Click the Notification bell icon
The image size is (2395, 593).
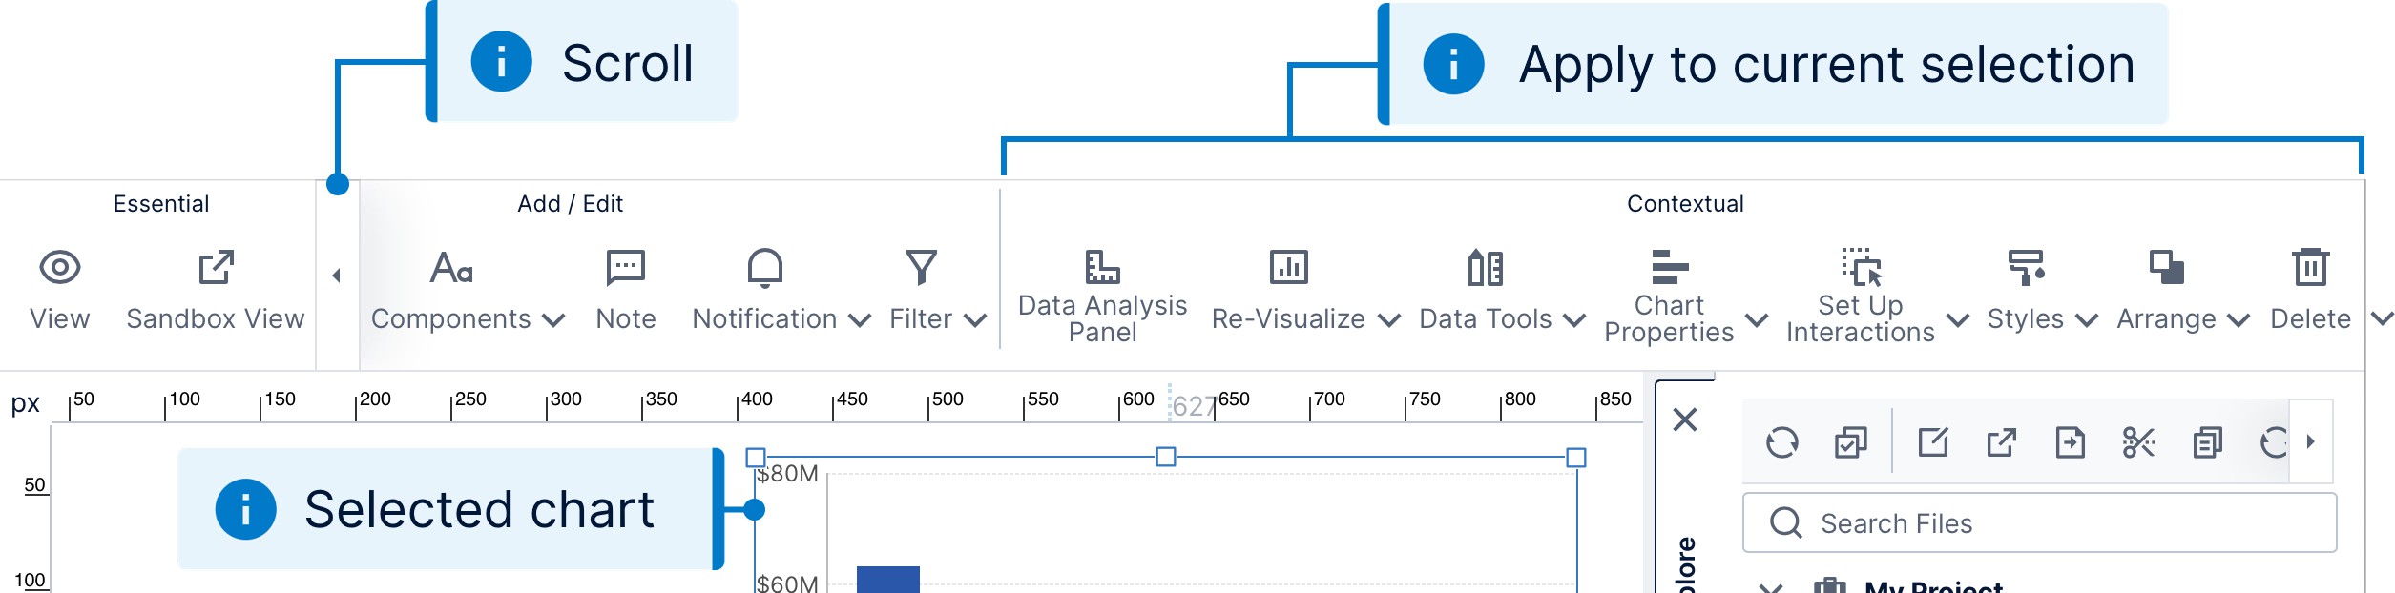coord(764,270)
